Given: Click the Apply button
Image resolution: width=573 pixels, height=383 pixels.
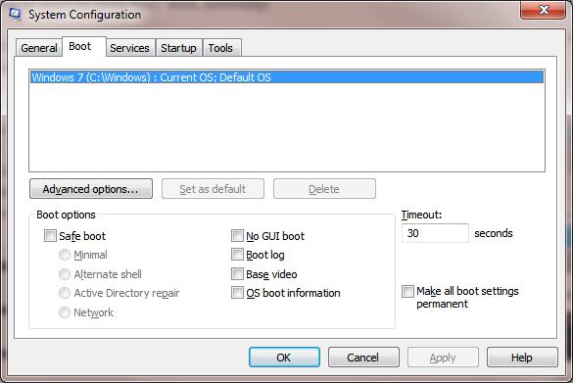Looking at the screenshot, I should (443, 358).
